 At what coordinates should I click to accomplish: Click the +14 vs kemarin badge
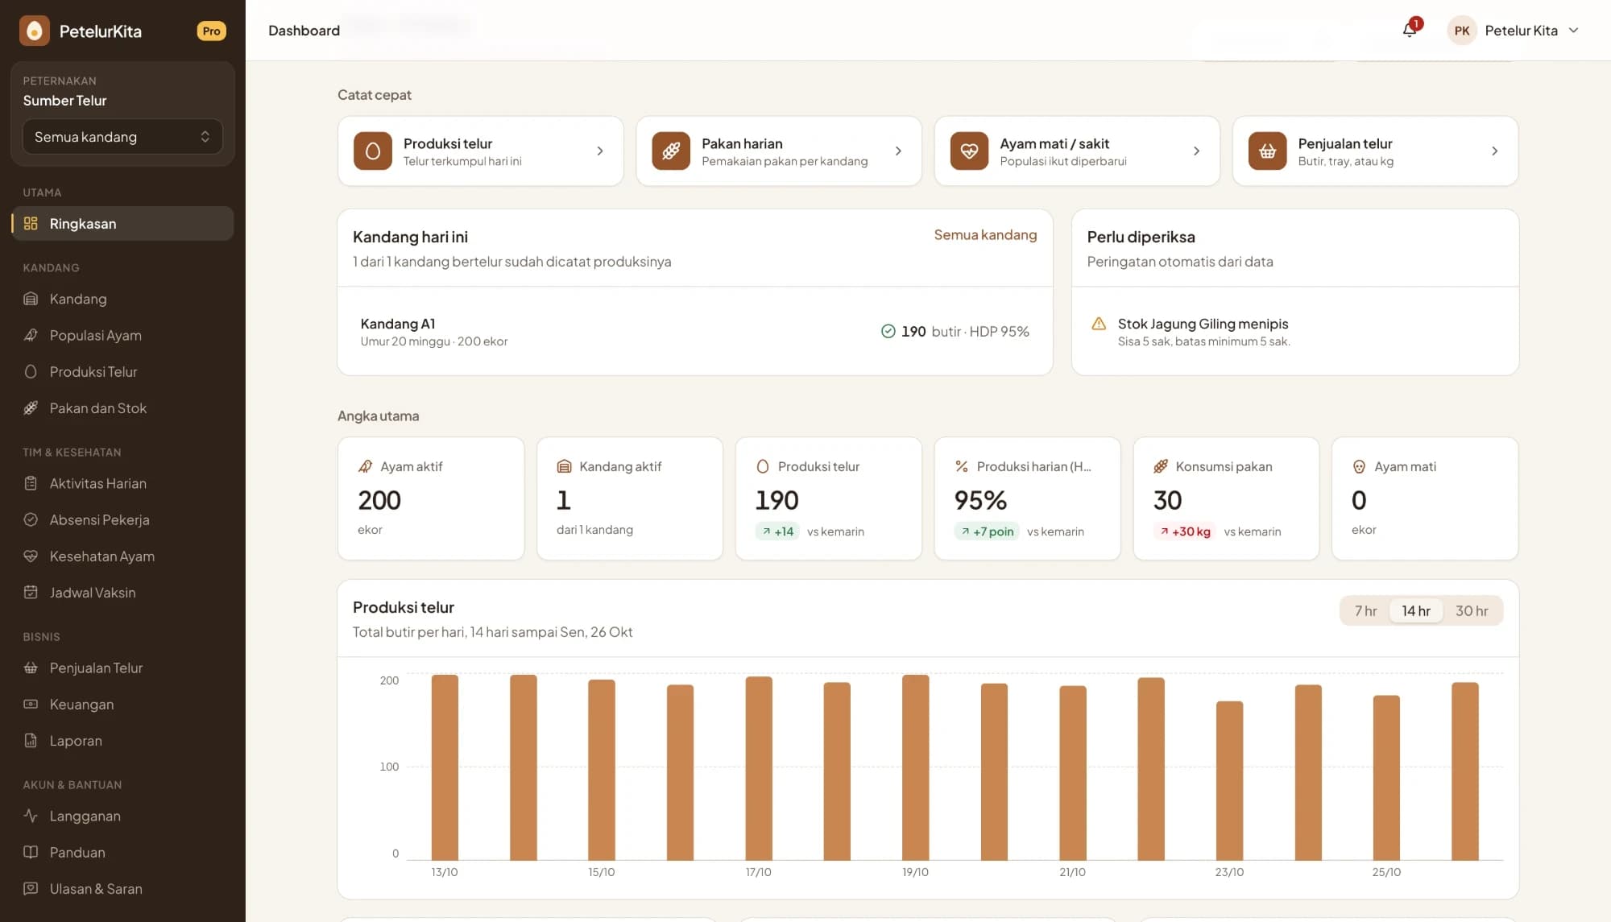pyautogui.click(x=777, y=531)
